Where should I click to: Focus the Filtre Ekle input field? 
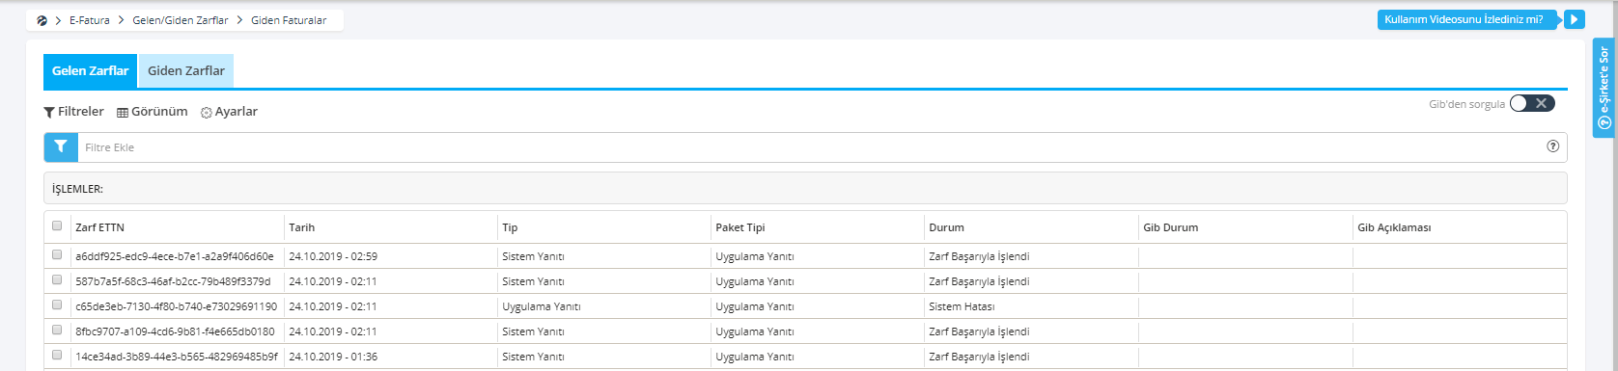click(x=811, y=147)
